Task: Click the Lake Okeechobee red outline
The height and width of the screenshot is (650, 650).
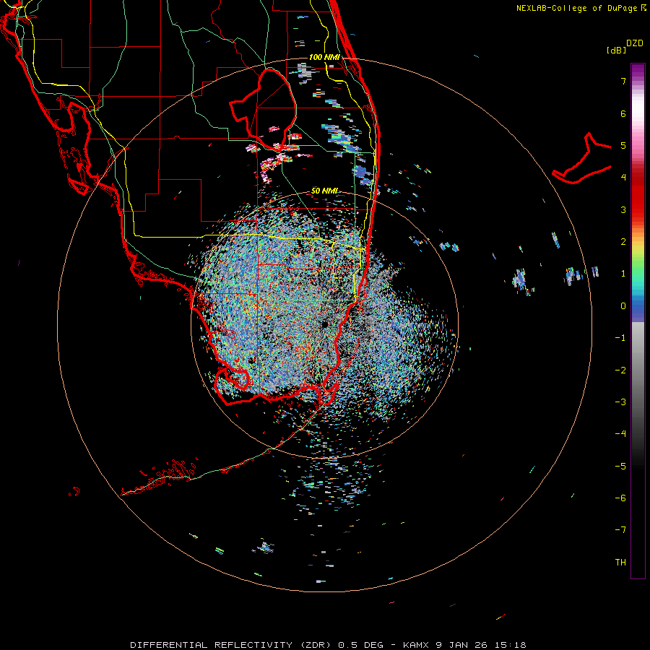Action: point(263,110)
